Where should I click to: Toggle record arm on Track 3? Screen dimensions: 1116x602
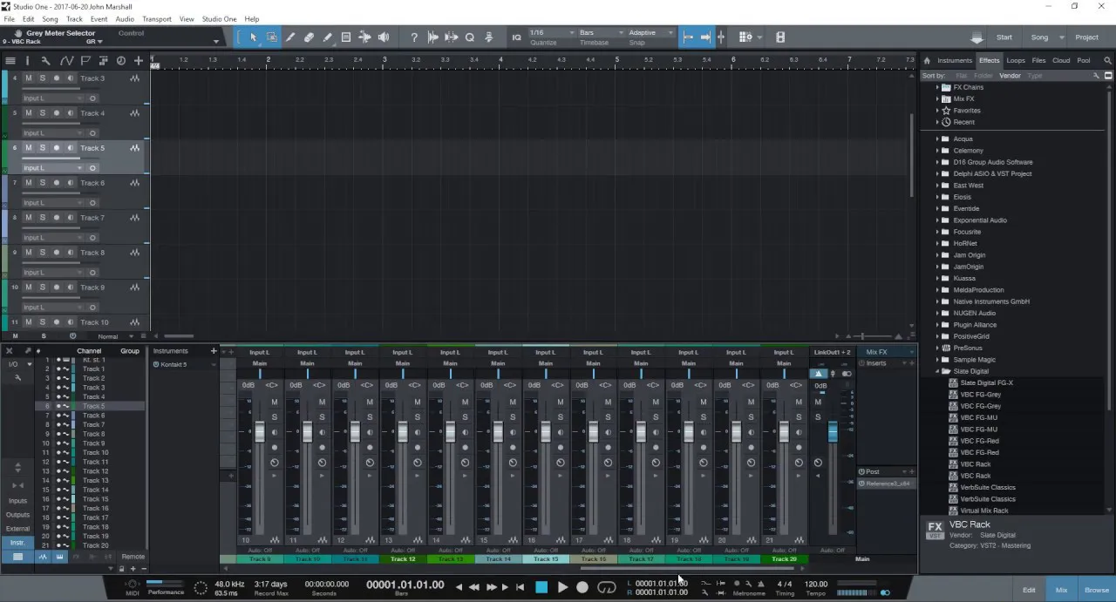click(57, 78)
